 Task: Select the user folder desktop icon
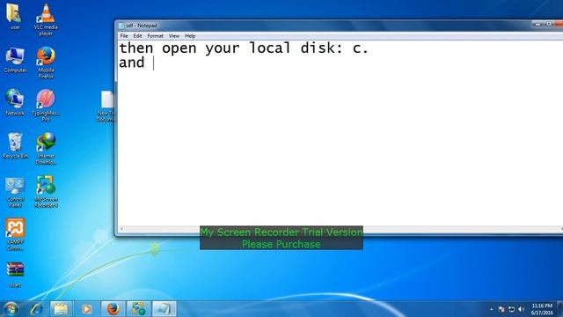pyautogui.click(x=15, y=17)
